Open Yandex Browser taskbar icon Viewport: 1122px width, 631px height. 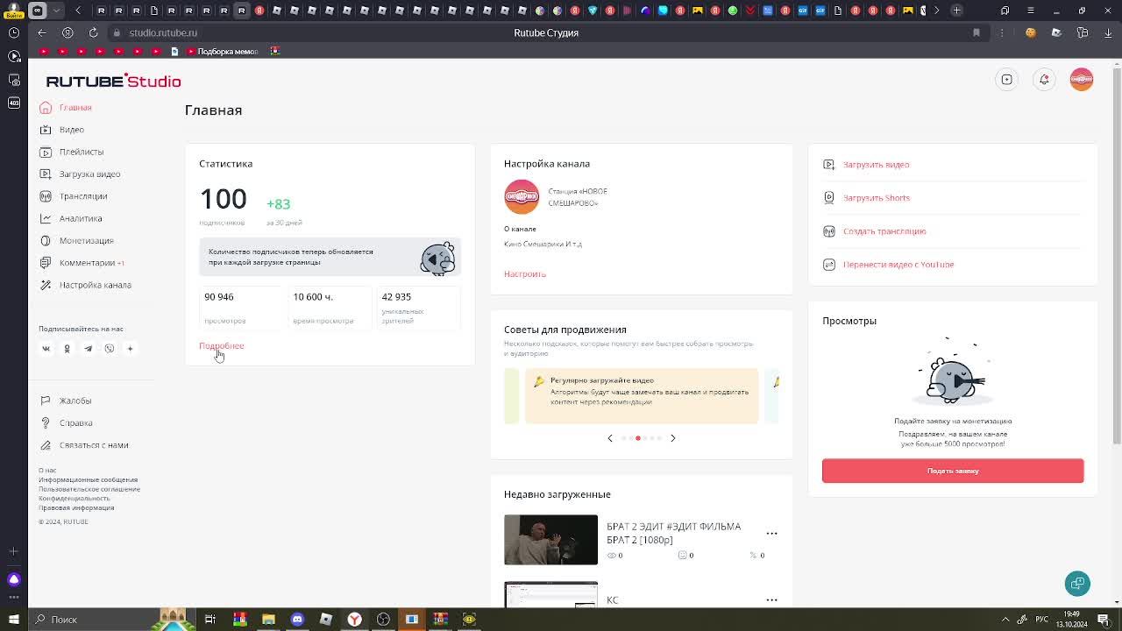[x=354, y=620]
